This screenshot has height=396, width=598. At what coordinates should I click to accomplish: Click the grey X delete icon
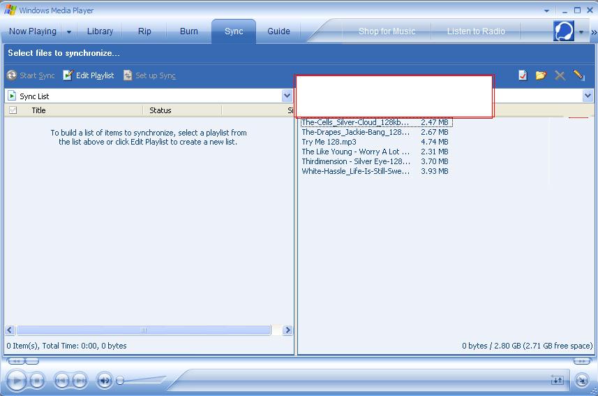560,75
